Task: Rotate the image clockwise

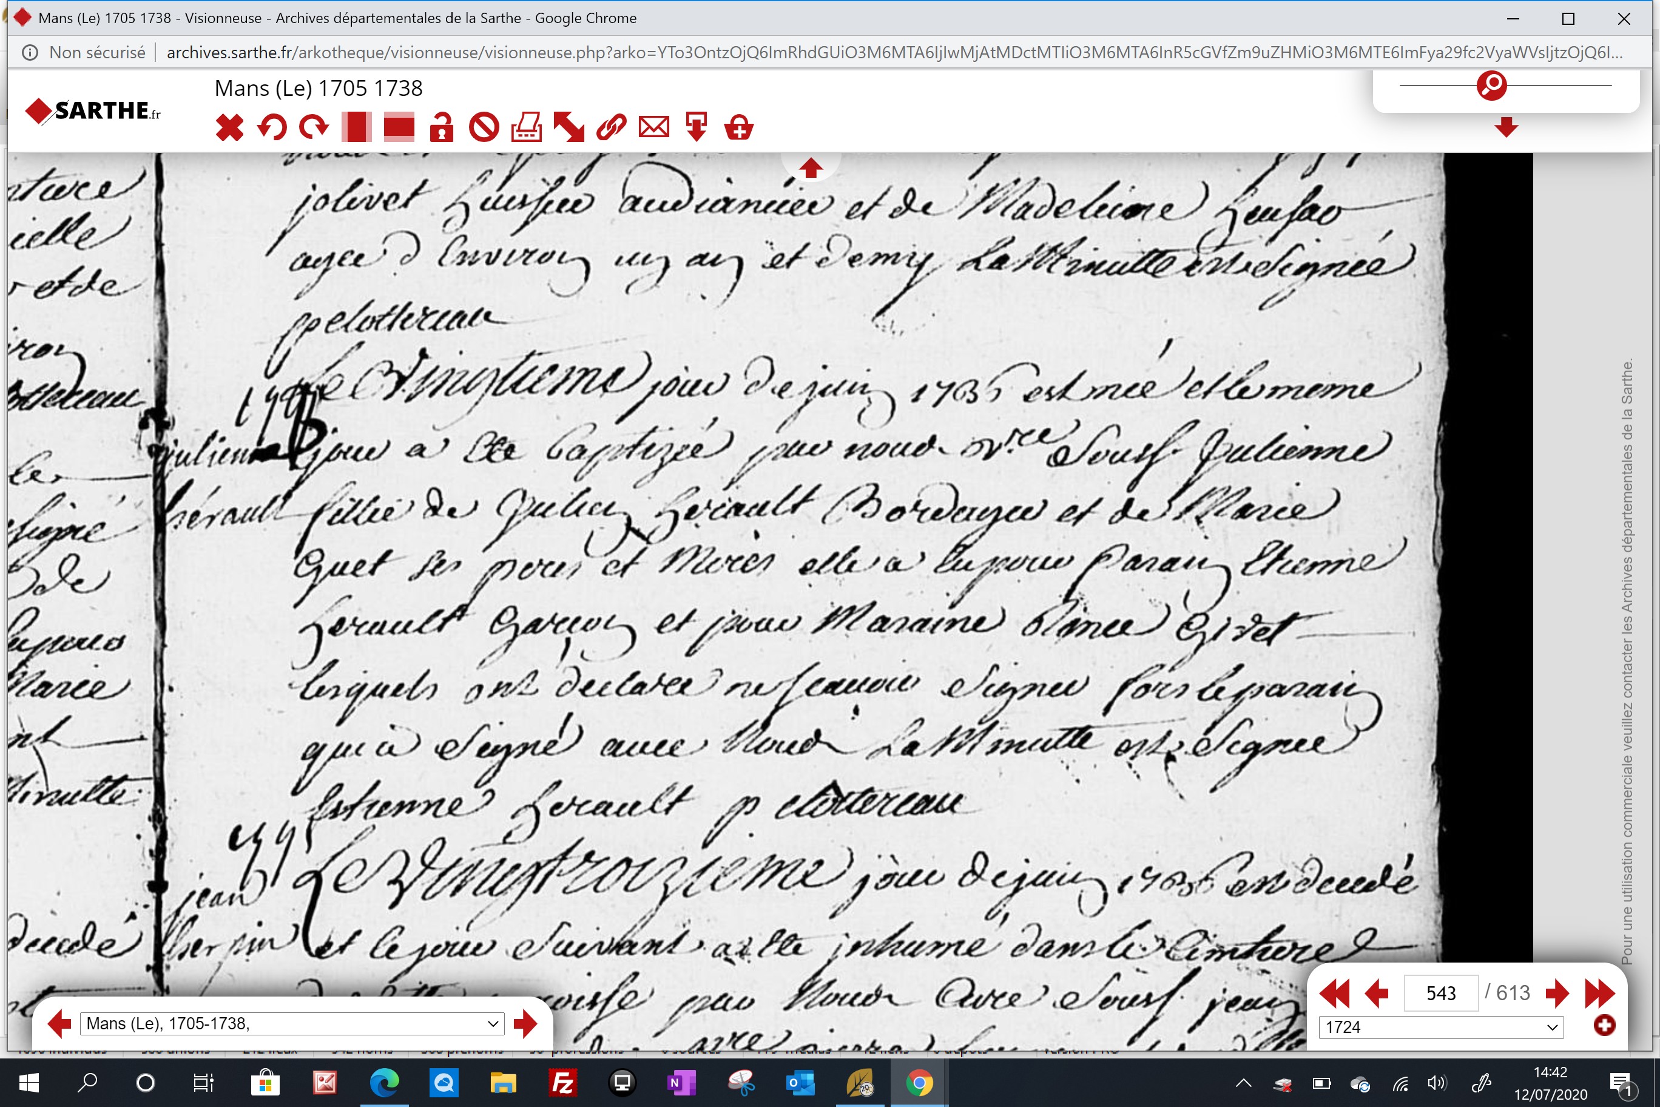Action: 314,128
